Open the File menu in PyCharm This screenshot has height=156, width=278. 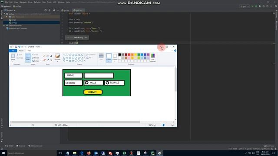[7, 2]
